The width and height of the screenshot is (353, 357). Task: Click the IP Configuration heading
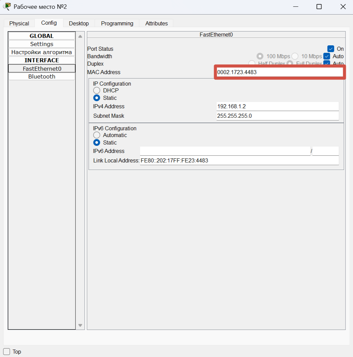pos(112,84)
